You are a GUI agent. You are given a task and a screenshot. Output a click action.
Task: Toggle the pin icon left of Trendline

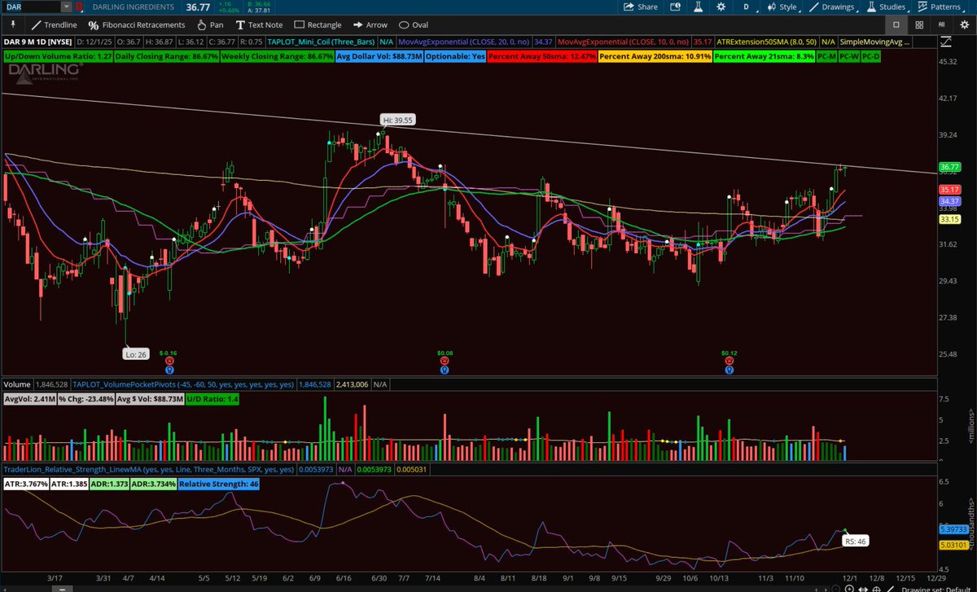(13, 25)
